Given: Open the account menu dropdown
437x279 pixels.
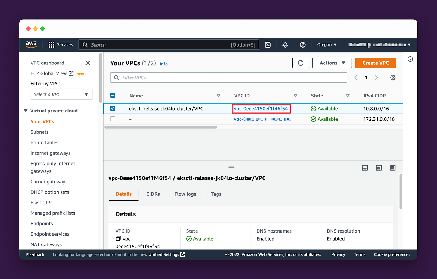Looking at the screenshot, I should (379, 45).
